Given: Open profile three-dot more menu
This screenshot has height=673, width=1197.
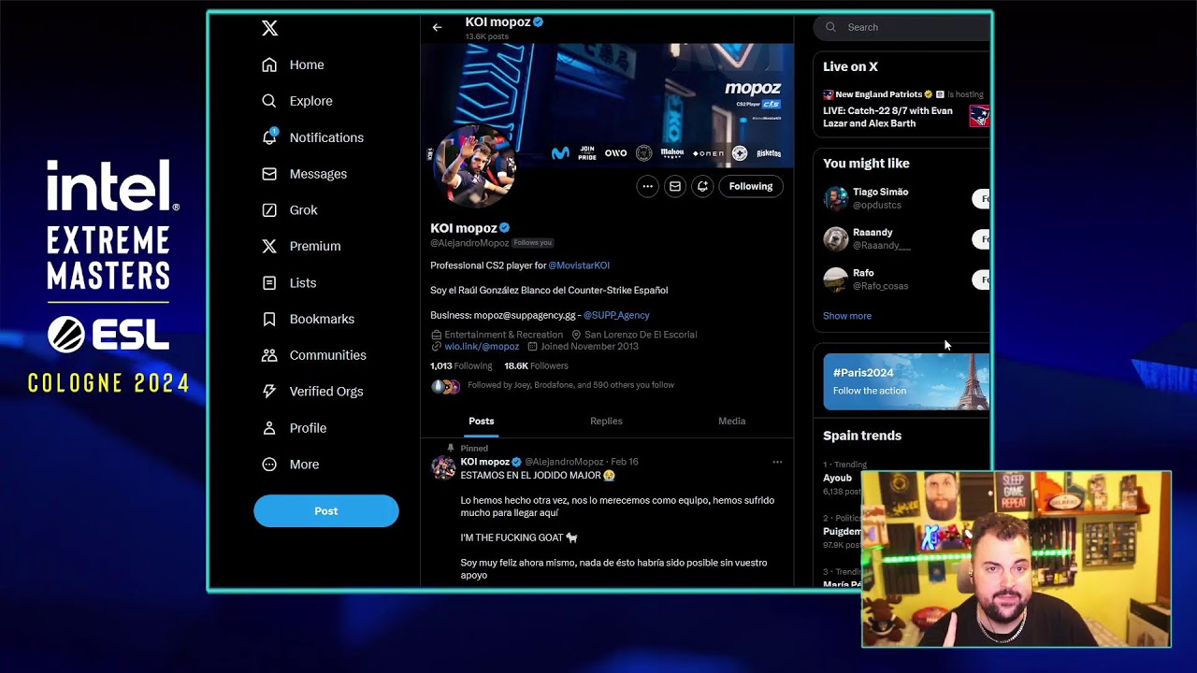Looking at the screenshot, I should (647, 186).
